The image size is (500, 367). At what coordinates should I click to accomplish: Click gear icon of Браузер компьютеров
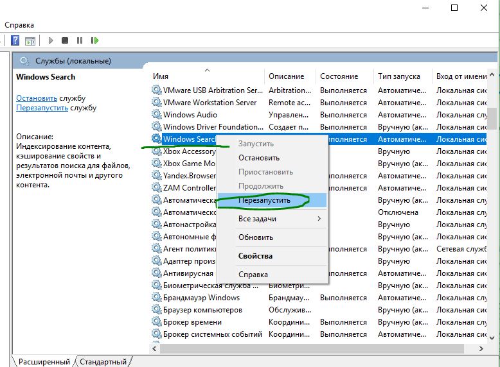pos(156,309)
